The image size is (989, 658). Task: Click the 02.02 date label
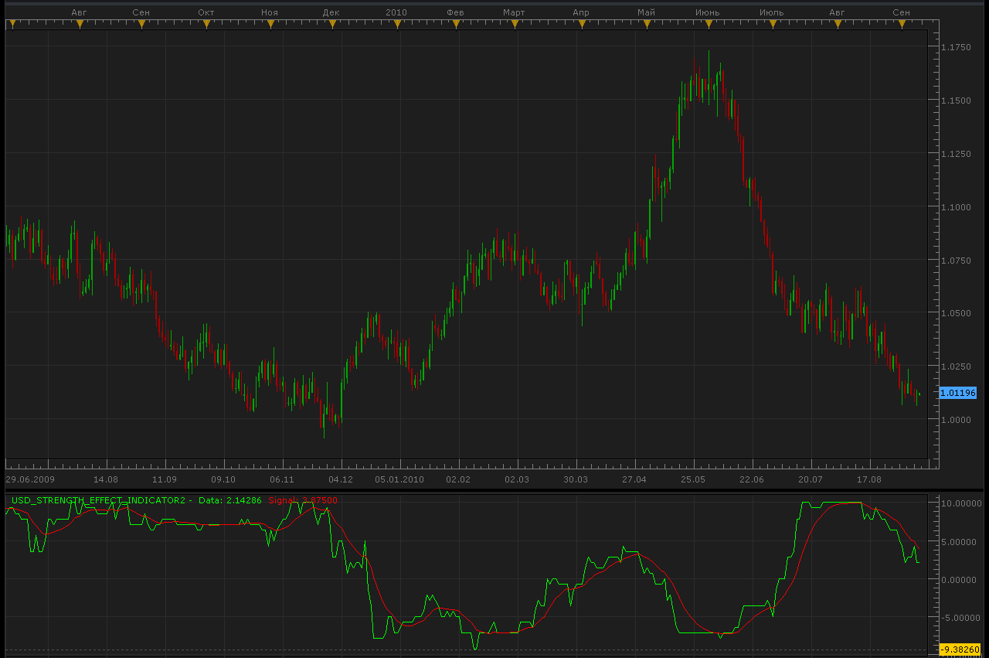pyautogui.click(x=458, y=479)
